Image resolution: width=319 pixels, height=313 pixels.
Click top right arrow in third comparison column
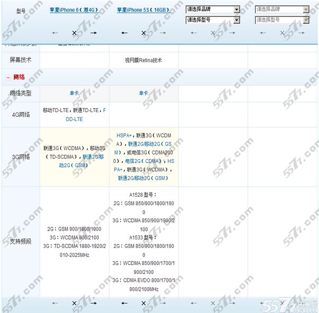click(x=232, y=33)
